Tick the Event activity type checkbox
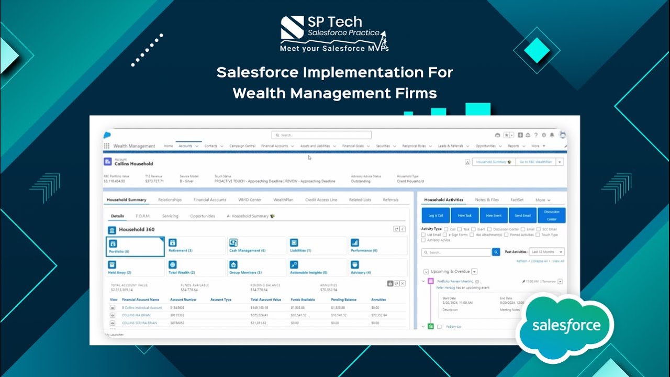Viewport: 670px width, 377px height. click(x=473, y=229)
